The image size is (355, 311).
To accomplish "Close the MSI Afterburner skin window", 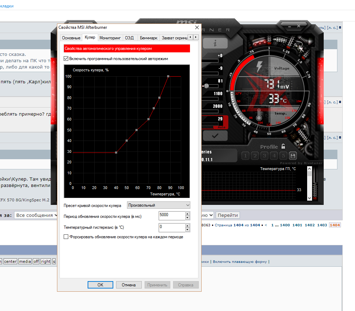I will point(299,26).
